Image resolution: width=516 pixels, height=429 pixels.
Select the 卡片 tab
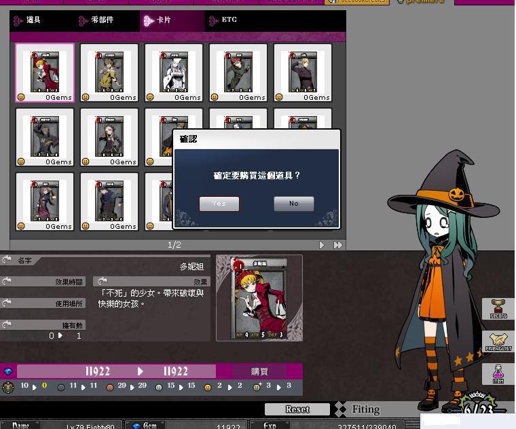172,21
